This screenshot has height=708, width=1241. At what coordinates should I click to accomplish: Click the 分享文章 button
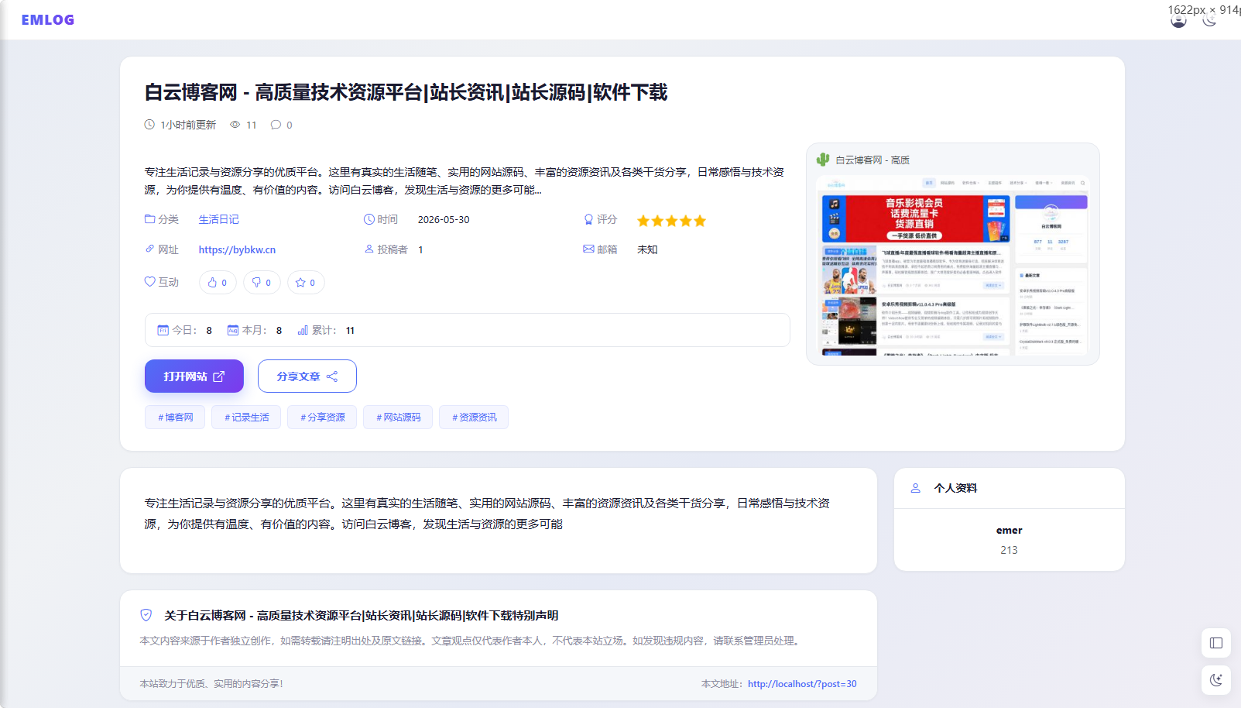pyautogui.click(x=307, y=376)
